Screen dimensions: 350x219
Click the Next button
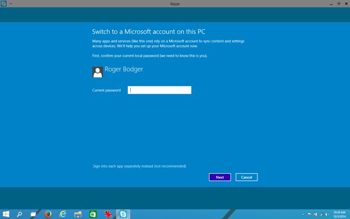tap(220, 177)
